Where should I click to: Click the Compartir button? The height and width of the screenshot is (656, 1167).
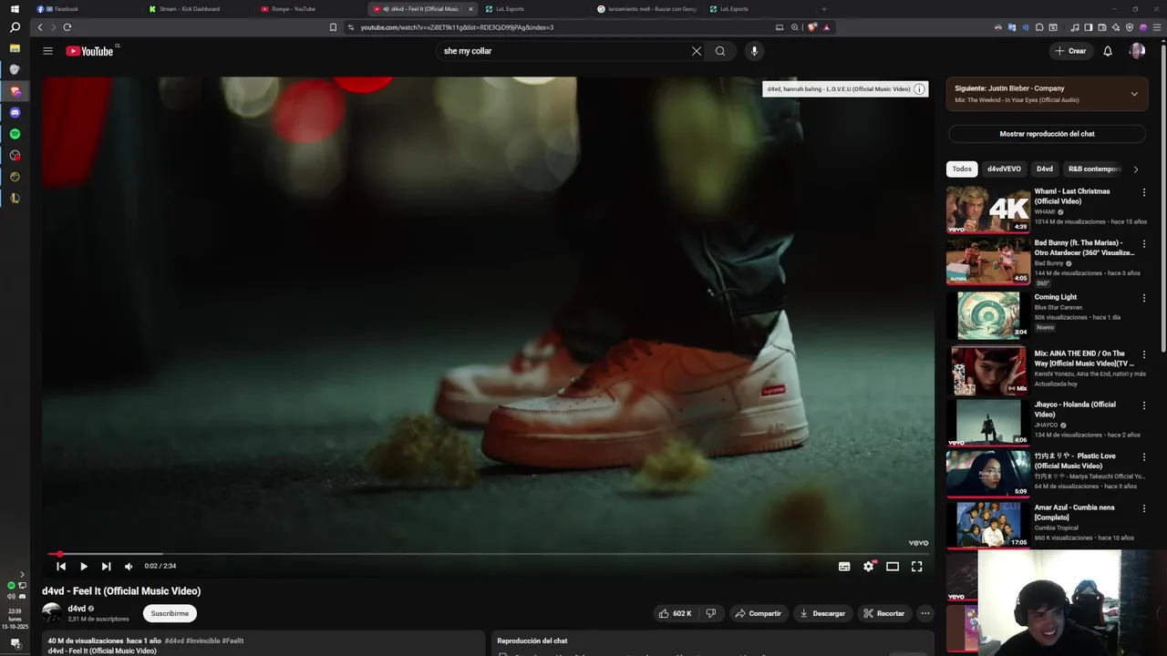(759, 613)
